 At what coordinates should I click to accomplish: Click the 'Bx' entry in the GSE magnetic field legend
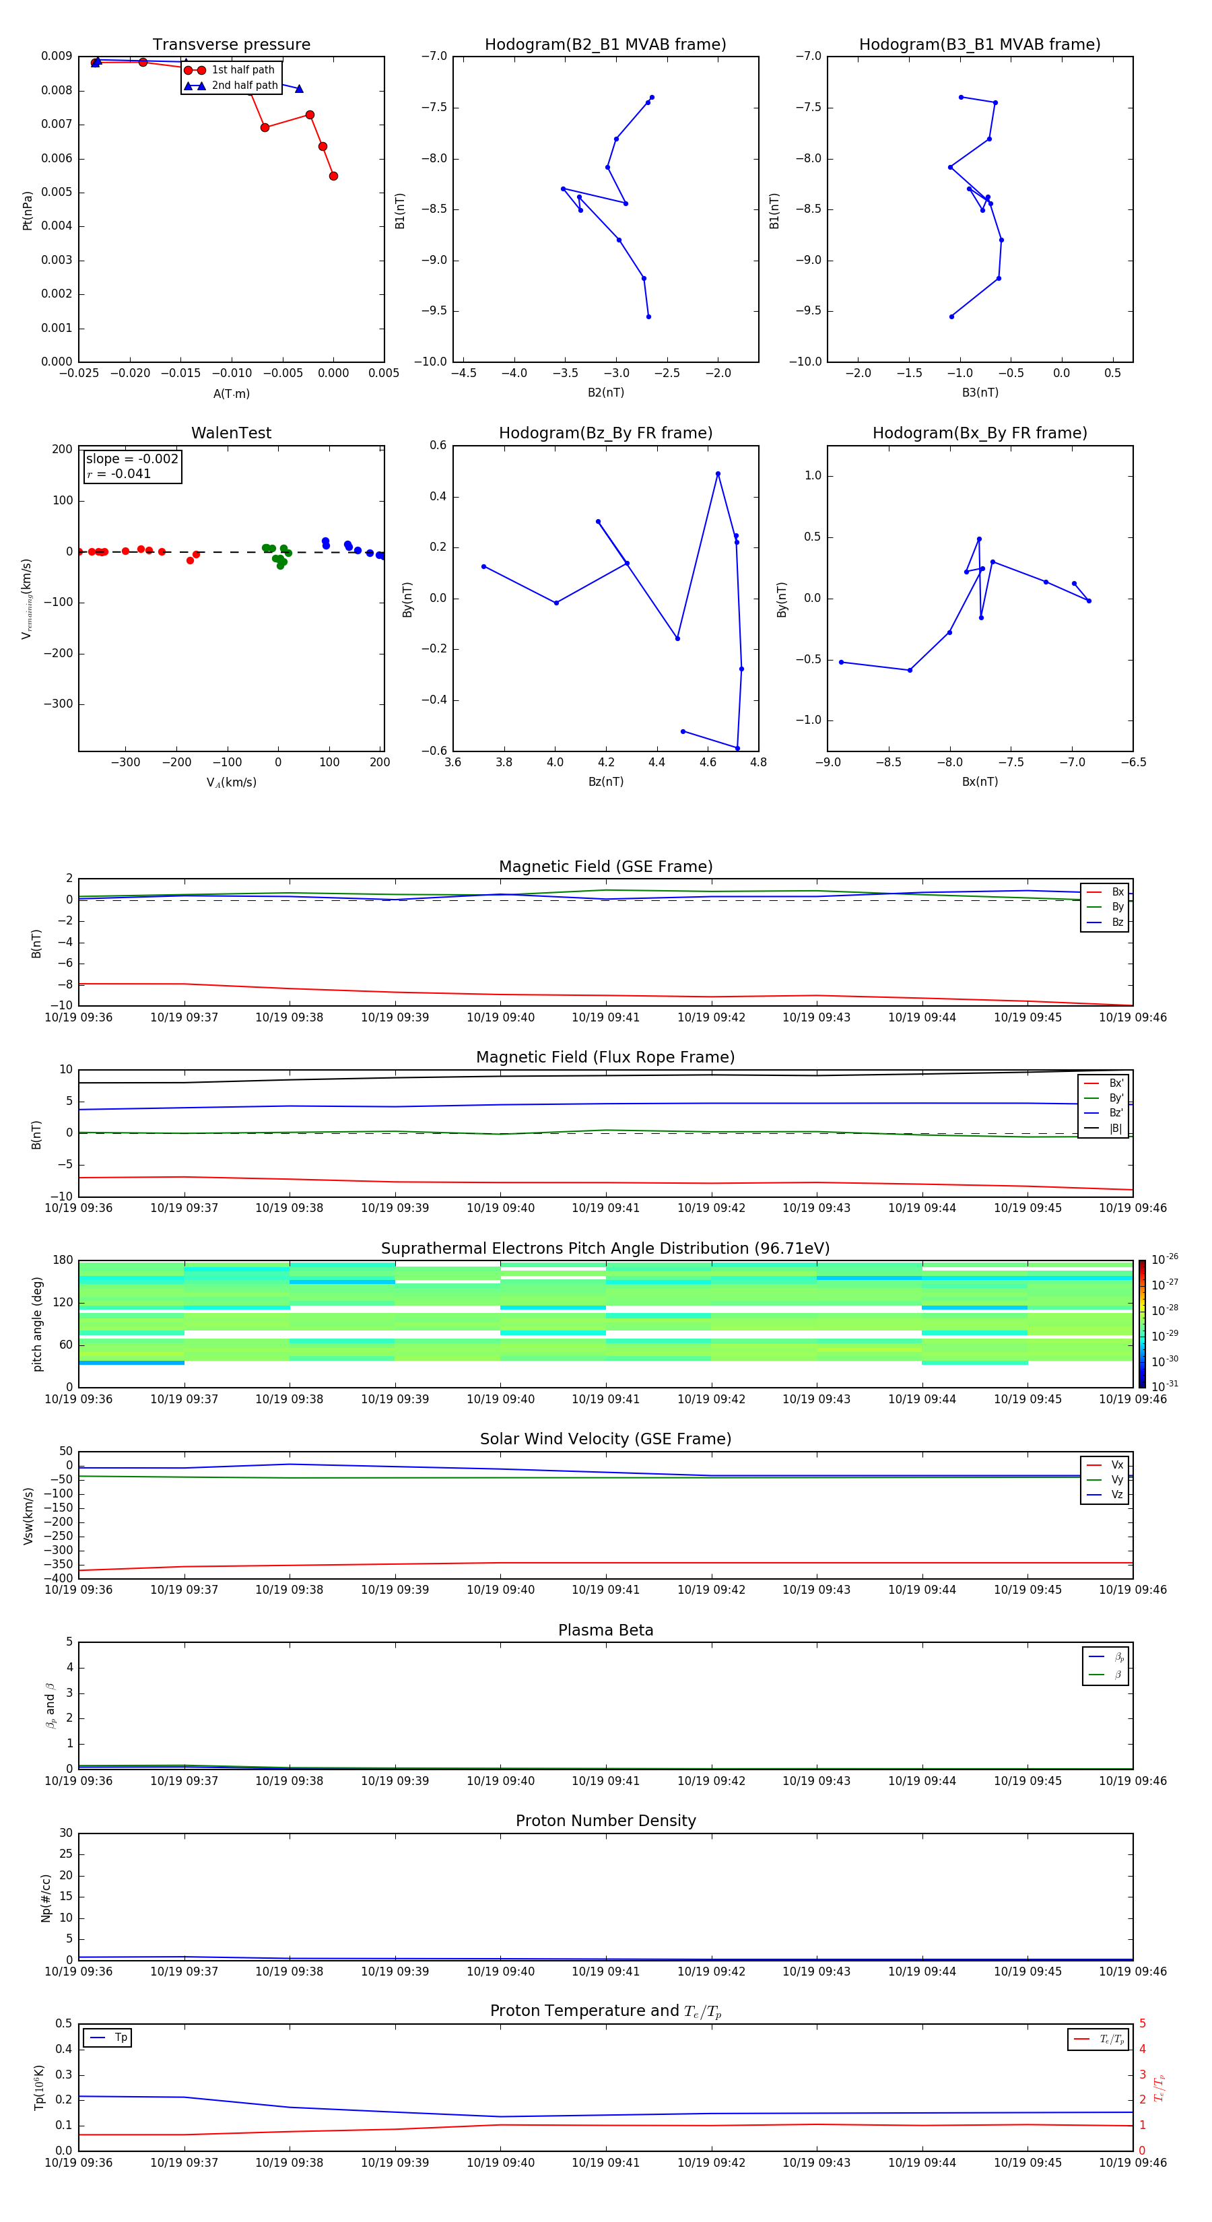[1105, 892]
